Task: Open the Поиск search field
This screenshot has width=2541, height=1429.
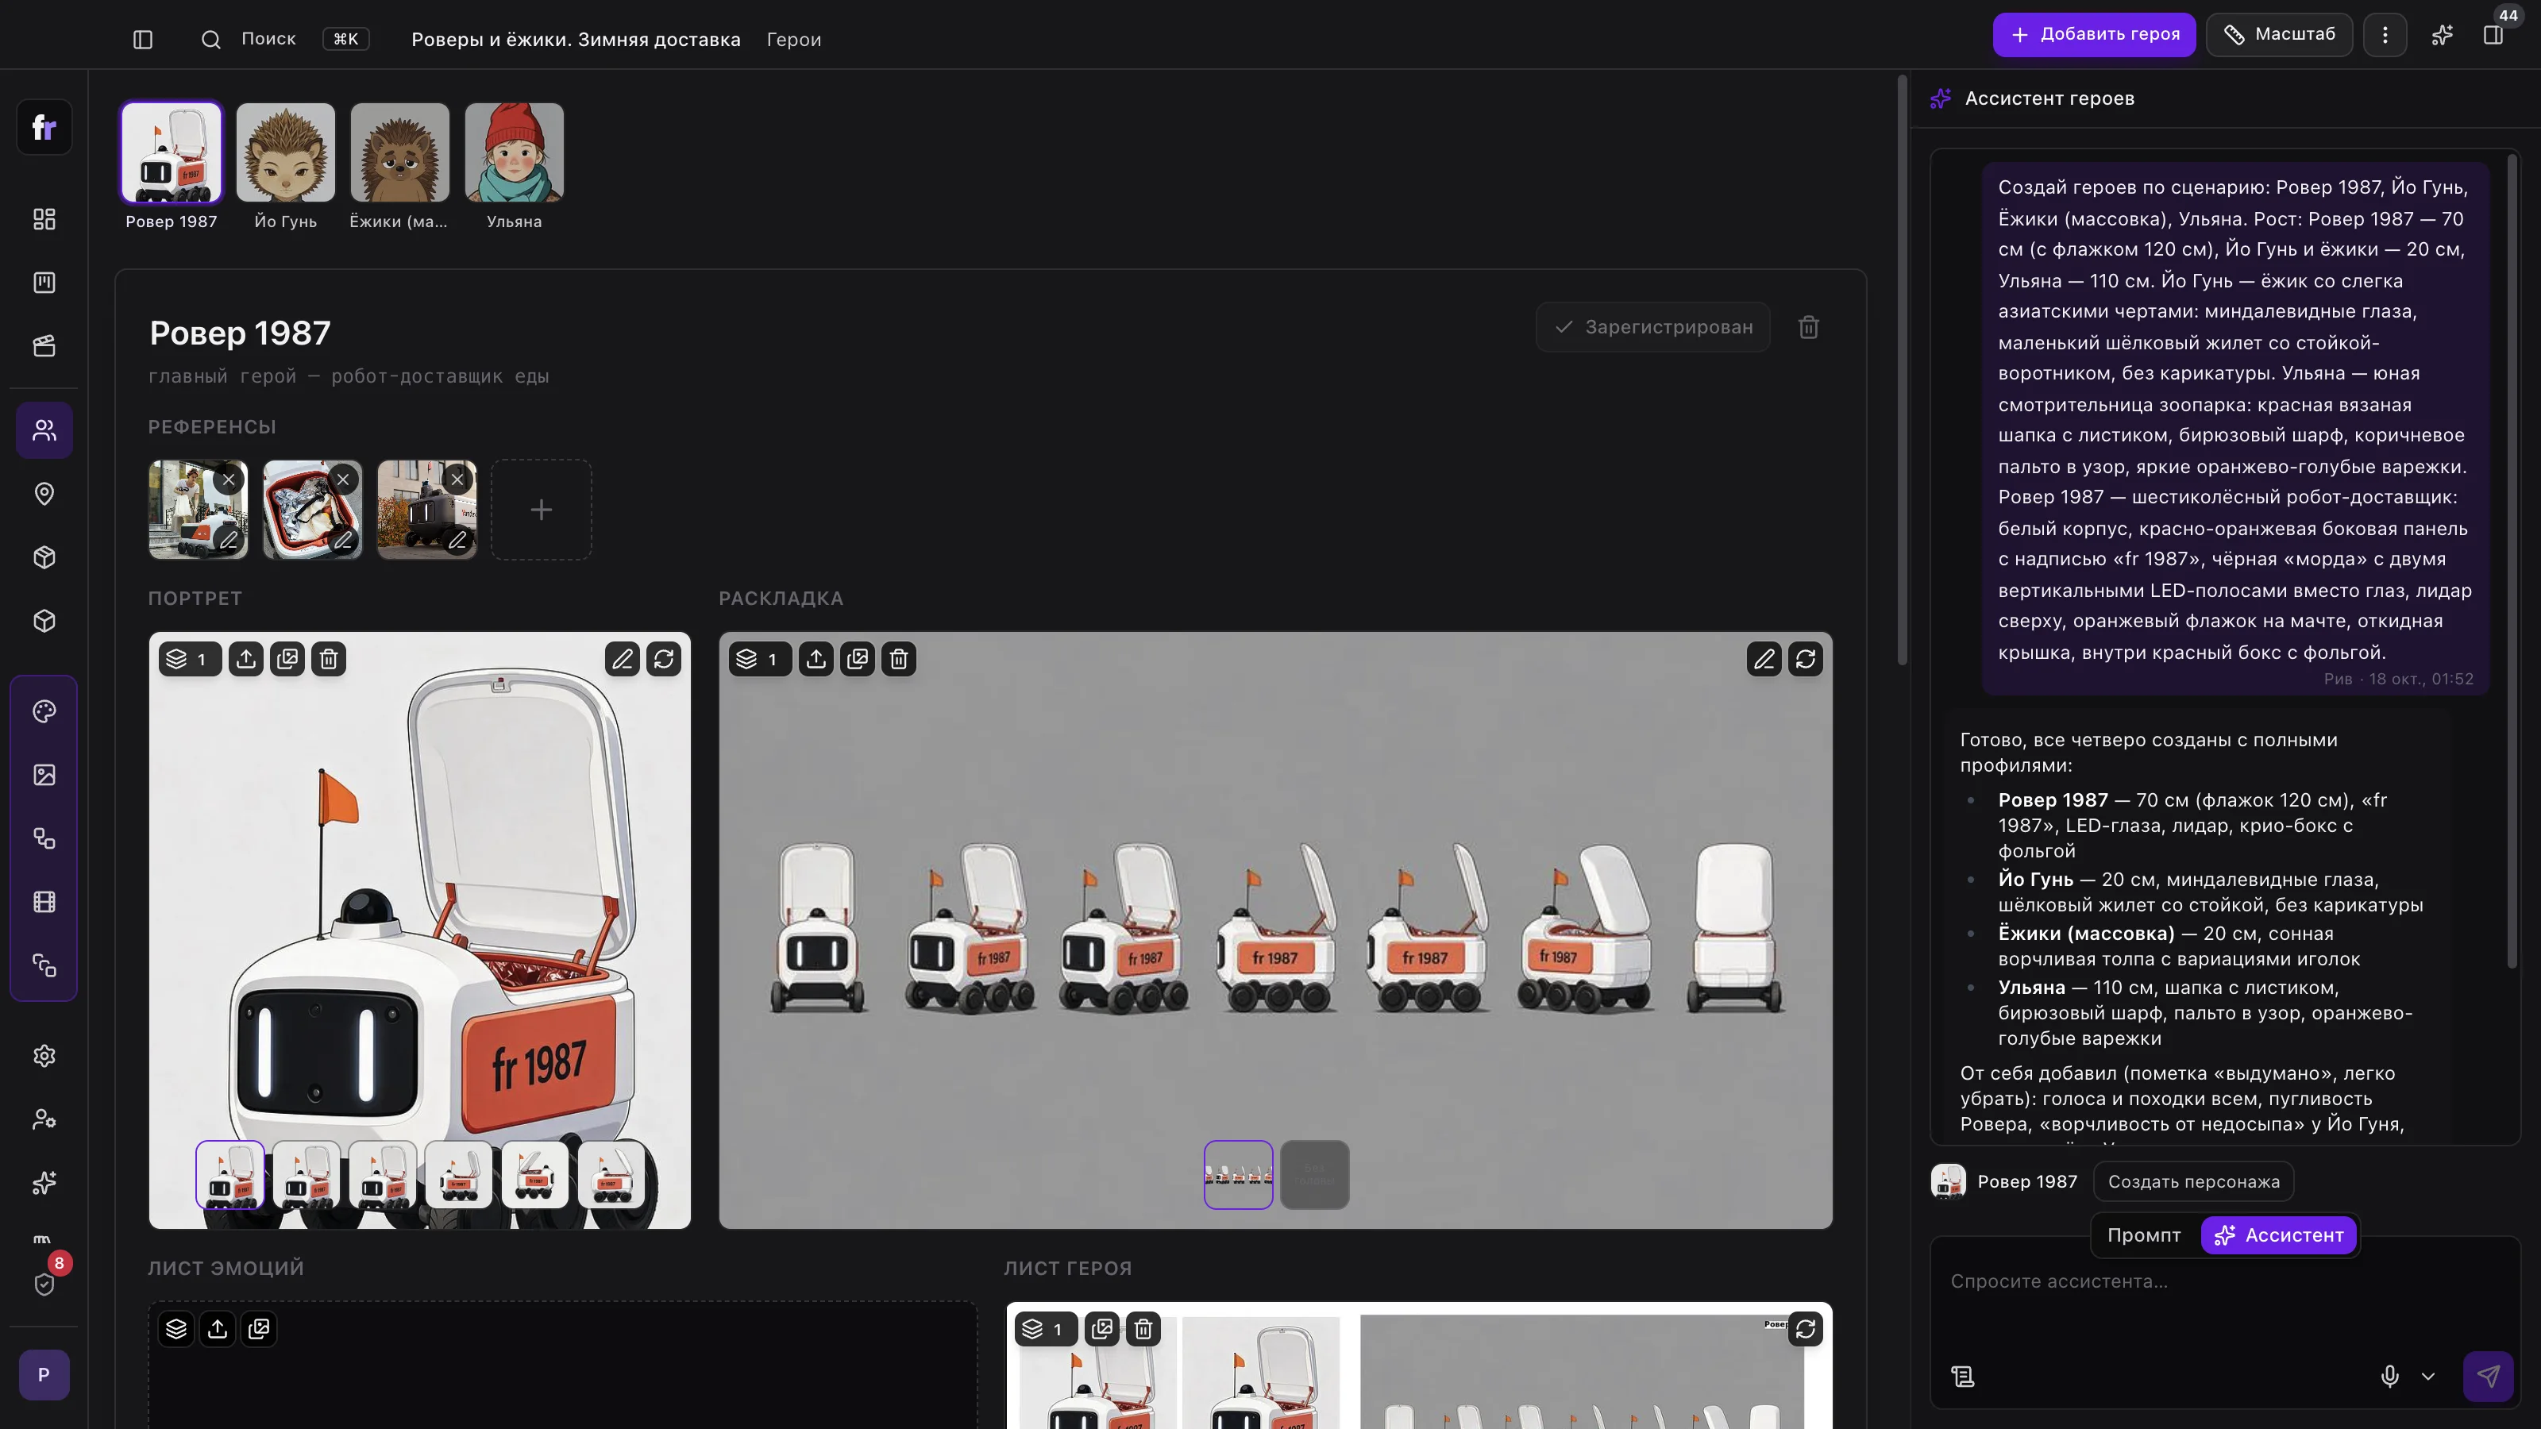Action: pos(284,40)
